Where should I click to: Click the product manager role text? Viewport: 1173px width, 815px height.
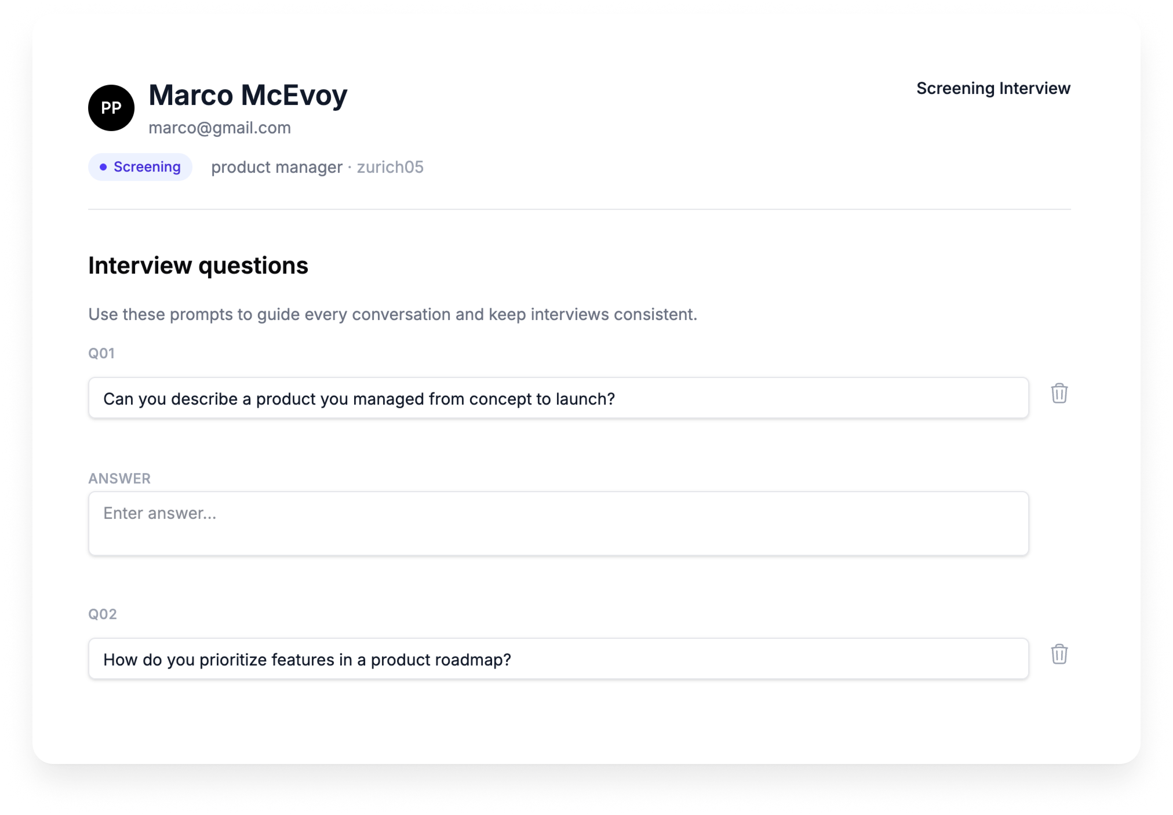[x=276, y=168]
